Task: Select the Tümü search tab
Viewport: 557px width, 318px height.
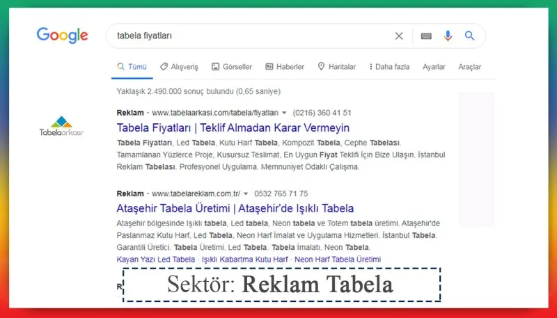Action: click(x=132, y=67)
